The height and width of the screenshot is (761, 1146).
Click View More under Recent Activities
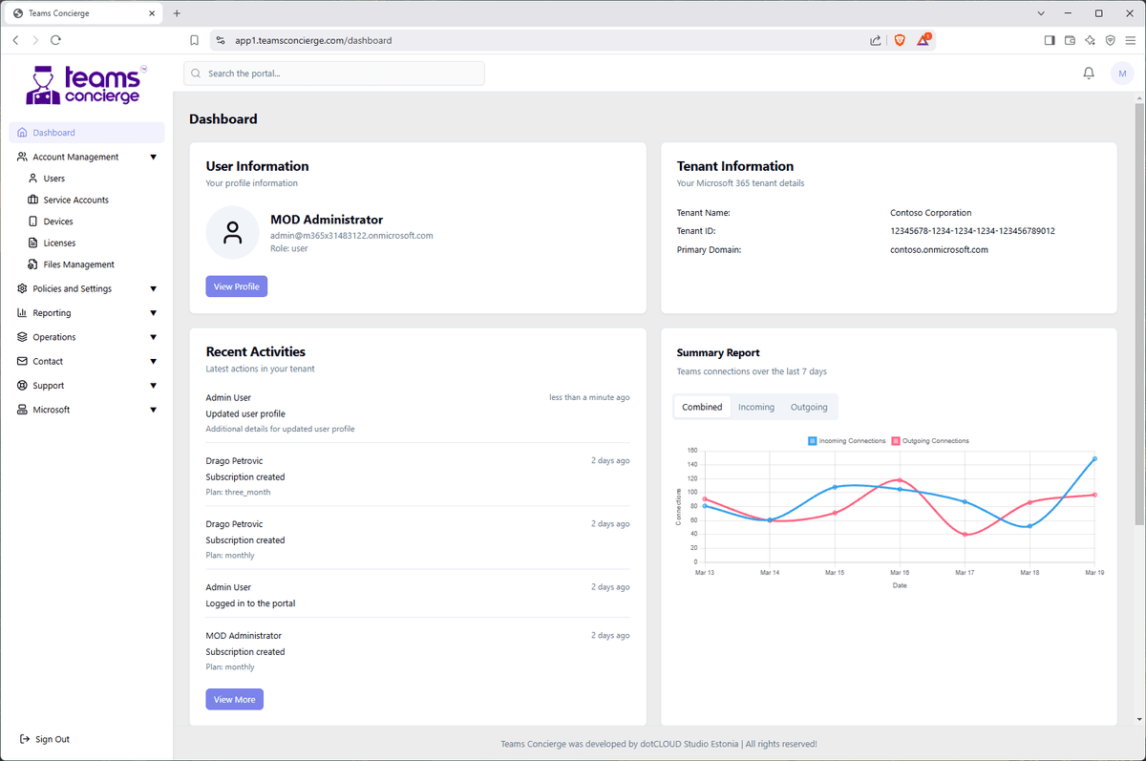coord(234,699)
